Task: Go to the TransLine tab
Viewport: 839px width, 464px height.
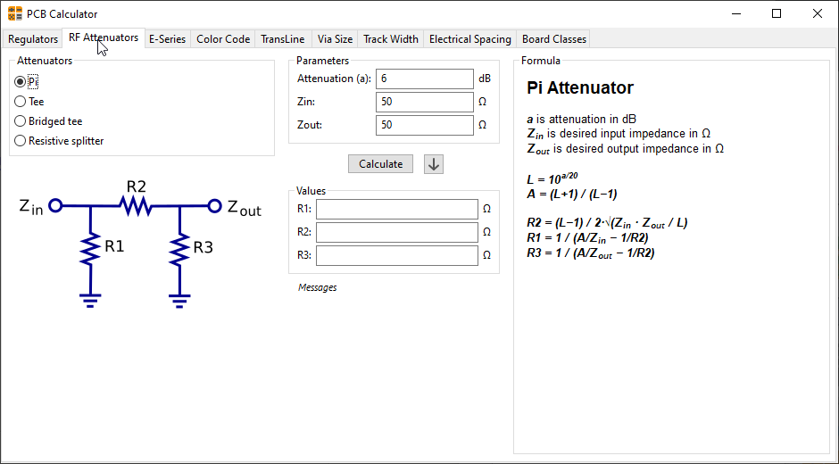Action: pyautogui.click(x=283, y=39)
